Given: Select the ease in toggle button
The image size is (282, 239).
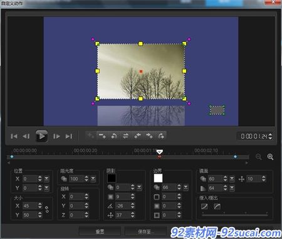Looking at the screenshot, I should 204,206.
